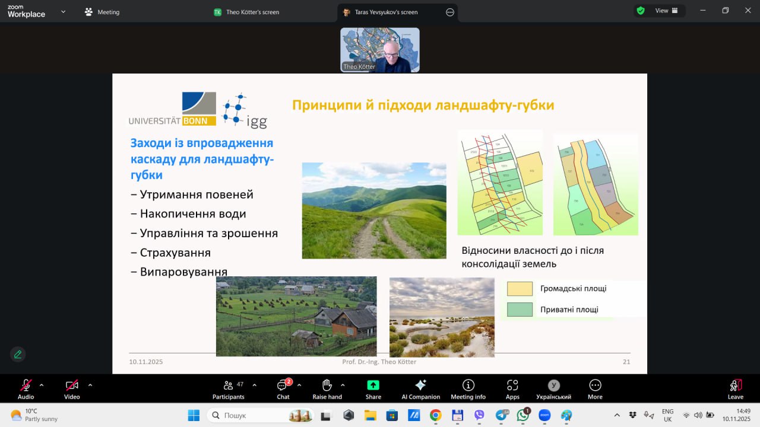The height and width of the screenshot is (427, 760).
Task: Open the Wi-Fi network tray icon
Action: click(x=686, y=415)
